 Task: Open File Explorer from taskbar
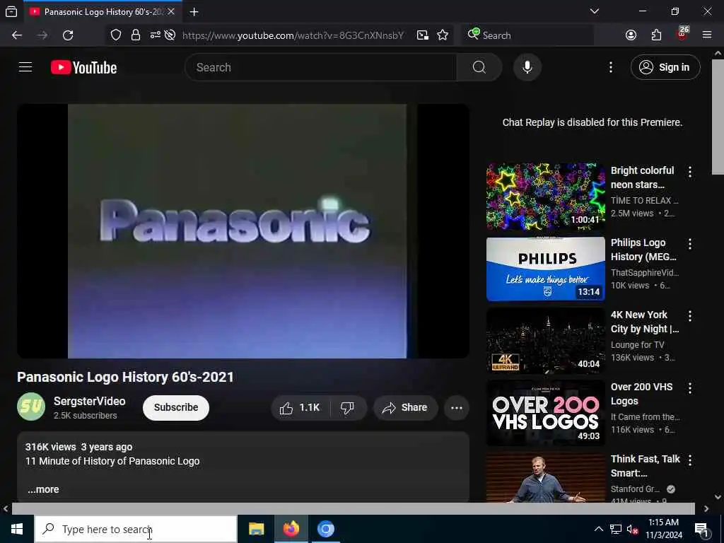pyautogui.click(x=256, y=529)
